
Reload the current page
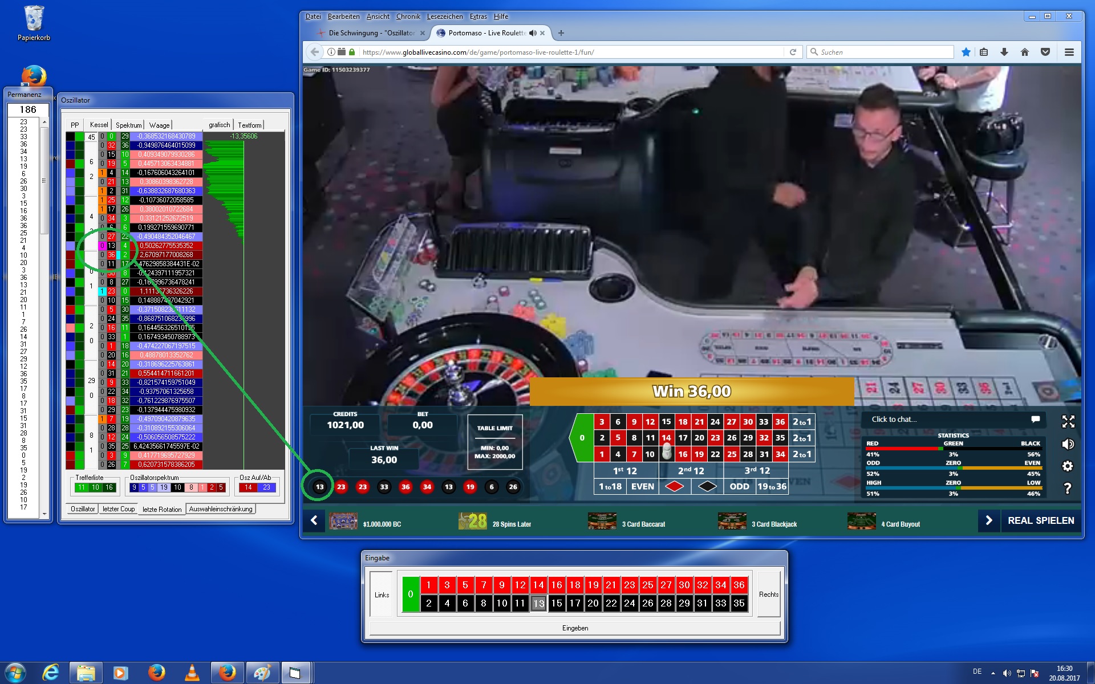point(793,52)
